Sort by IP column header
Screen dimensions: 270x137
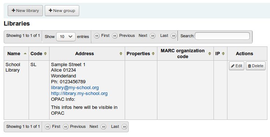[x=220, y=53]
